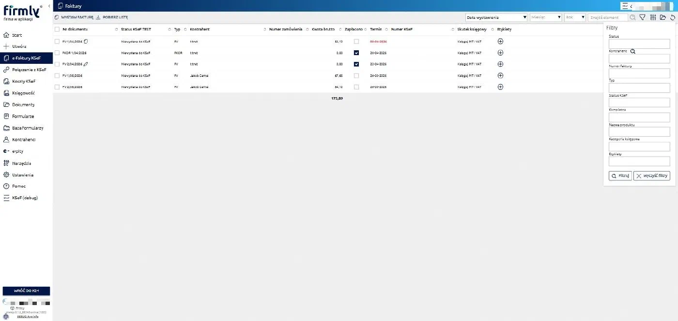678x321 pixels.
Task: Click the Filtruj button
Action: coord(620,176)
